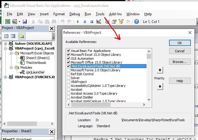Click the blue Help question mark icon
This screenshot has height=140, width=198.
tap(137, 21)
